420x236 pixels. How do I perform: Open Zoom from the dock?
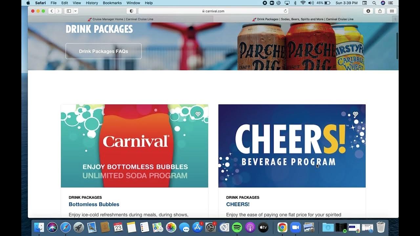[296, 227]
